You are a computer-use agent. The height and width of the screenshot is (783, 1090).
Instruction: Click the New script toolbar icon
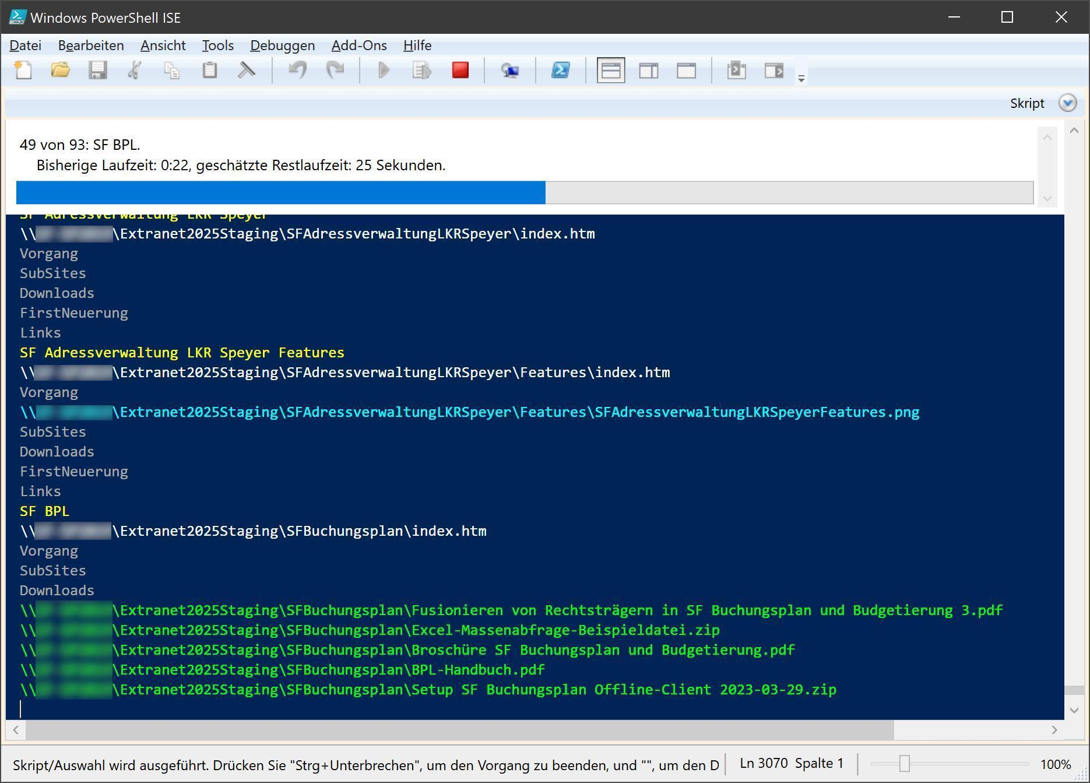pyautogui.click(x=23, y=71)
